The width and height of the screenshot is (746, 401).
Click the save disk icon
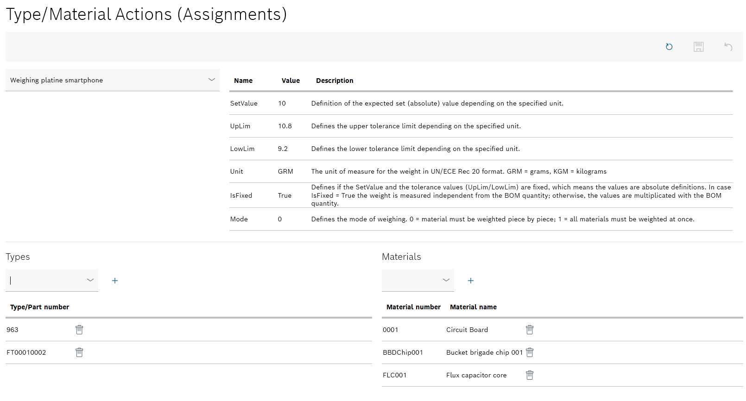pyautogui.click(x=698, y=47)
